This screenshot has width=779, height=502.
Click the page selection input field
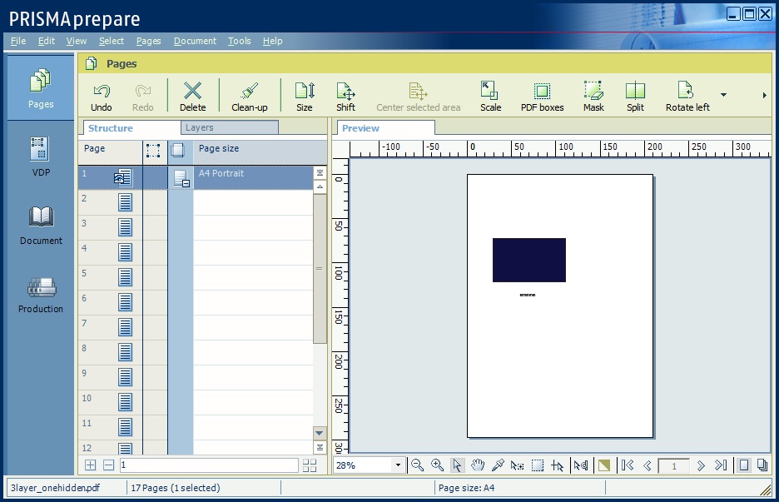[208, 465]
